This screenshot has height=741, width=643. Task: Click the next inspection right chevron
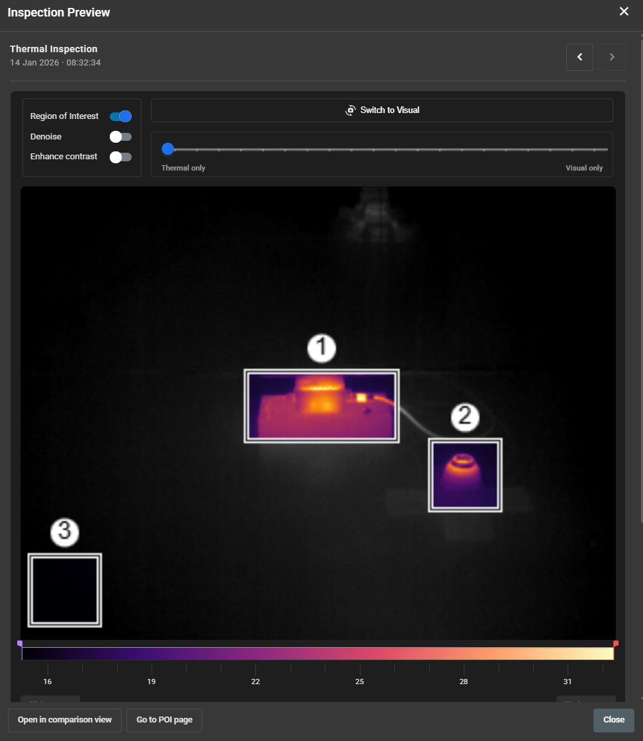[612, 58]
